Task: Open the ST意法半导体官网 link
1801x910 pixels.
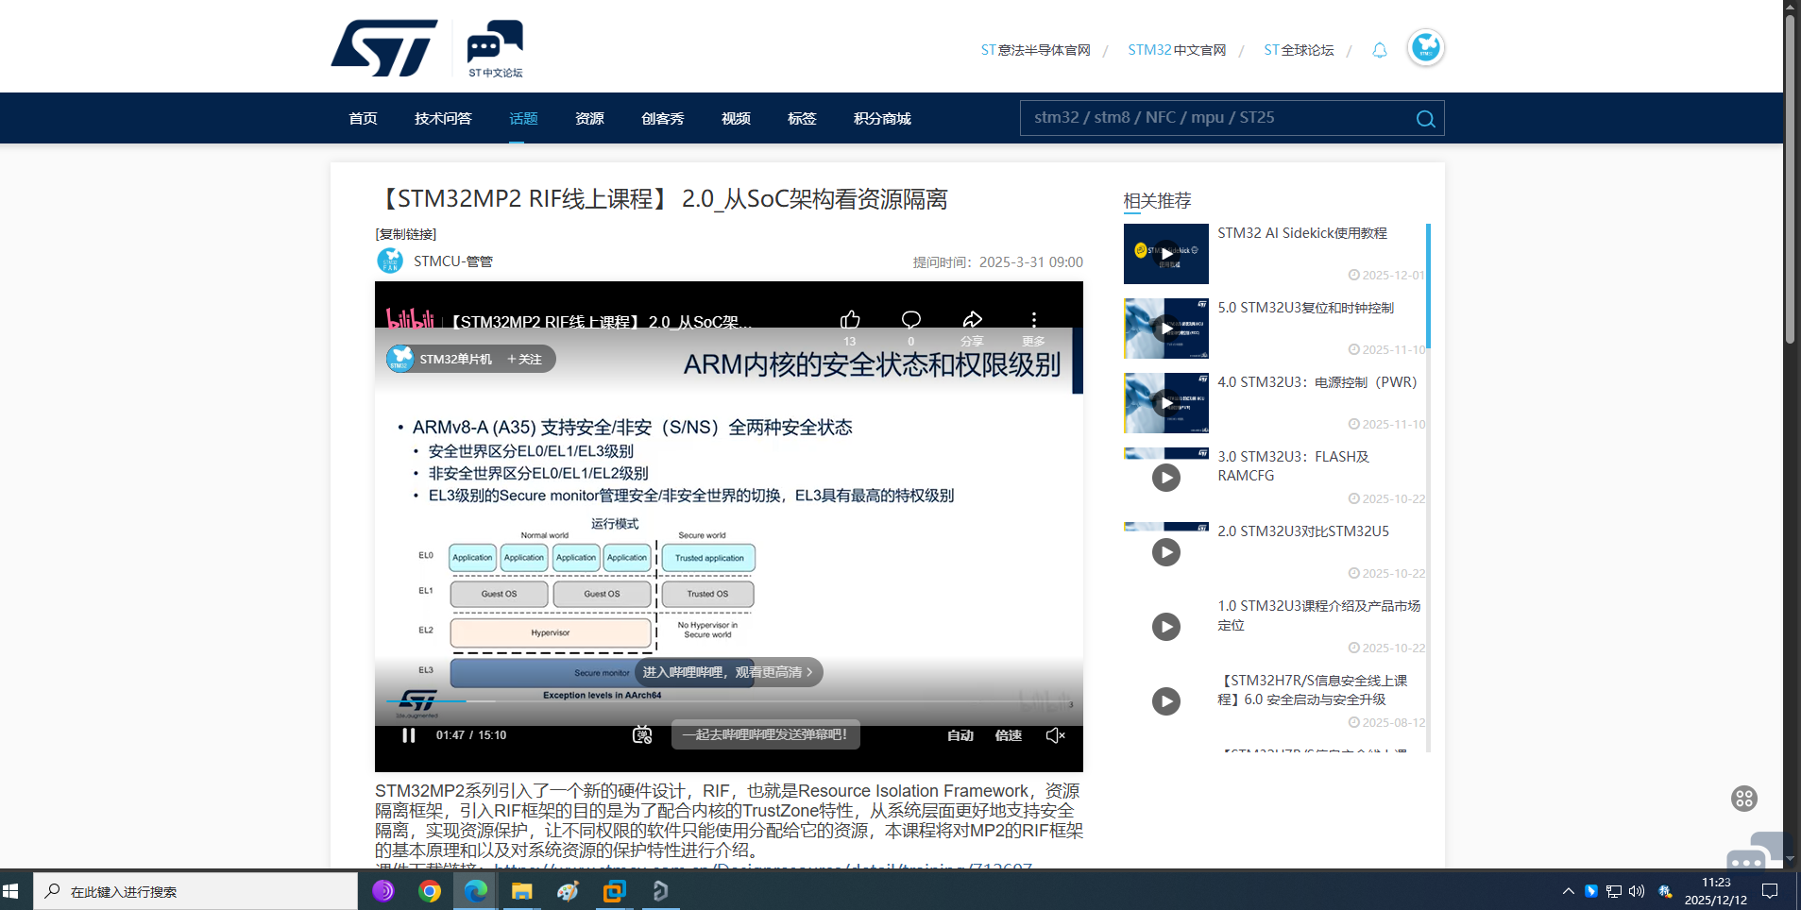Action: click(x=1035, y=50)
